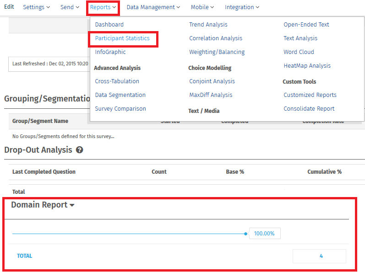The width and height of the screenshot is (365, 272).
Task: Open Conjoint Analysis under Choice Modelling
Action: point(212,81)
